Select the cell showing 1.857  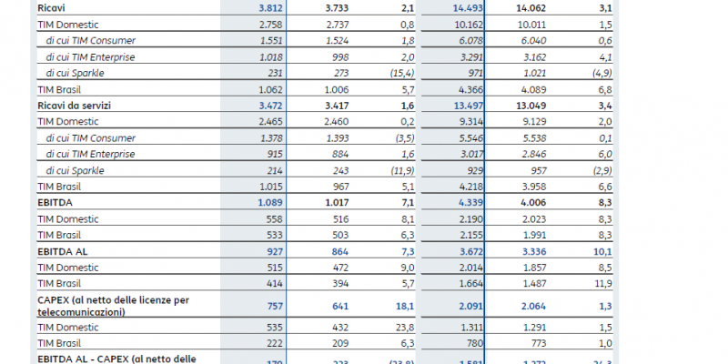click(535, 268)
